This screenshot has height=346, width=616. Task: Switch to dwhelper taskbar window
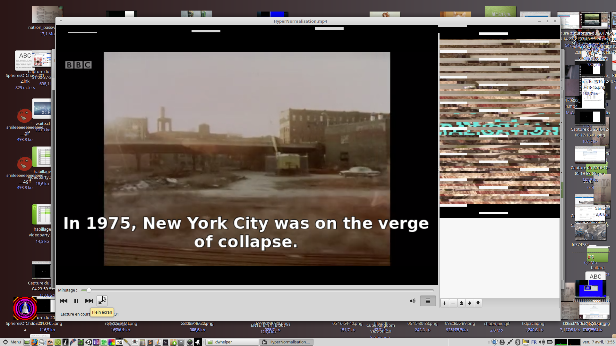click(x=232, y=342)
